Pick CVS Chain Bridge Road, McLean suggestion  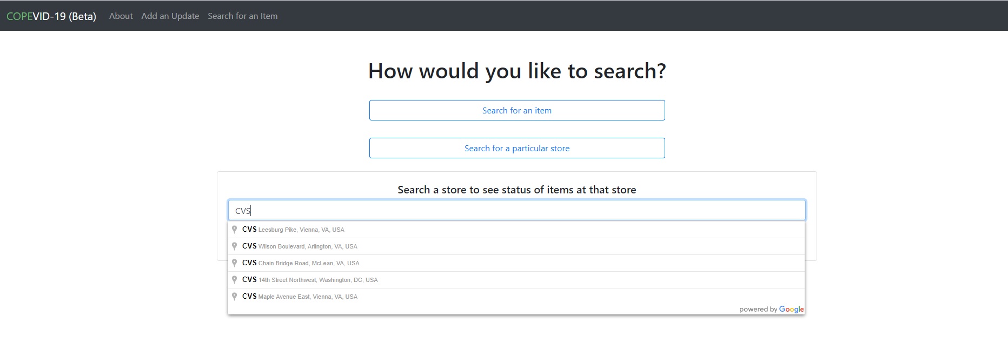516,263
